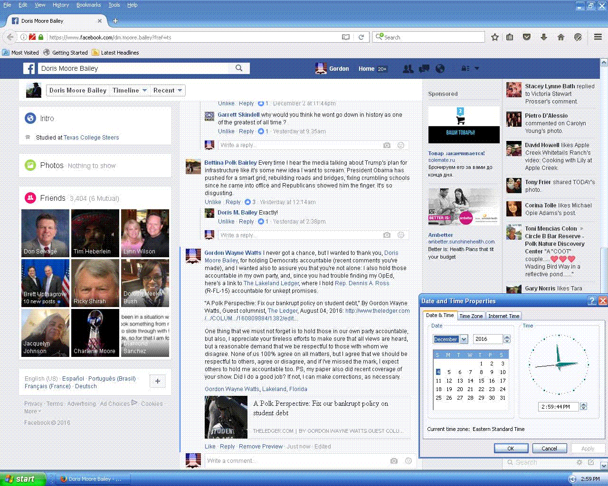Open Facebook notifications globe icon
The image size is (608, 486).
coord(440,69)
